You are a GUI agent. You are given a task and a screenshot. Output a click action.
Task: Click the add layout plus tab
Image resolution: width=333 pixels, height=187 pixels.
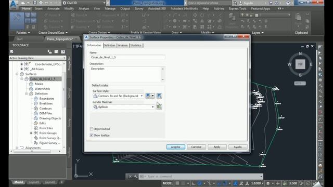61,182
